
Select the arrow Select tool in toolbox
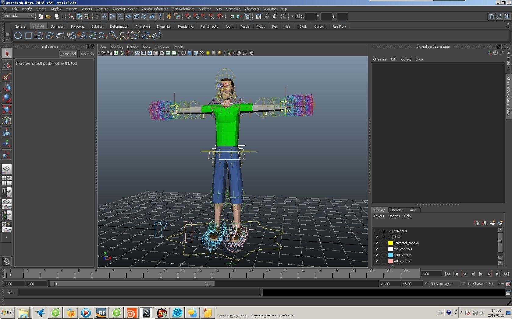[7, 54]
